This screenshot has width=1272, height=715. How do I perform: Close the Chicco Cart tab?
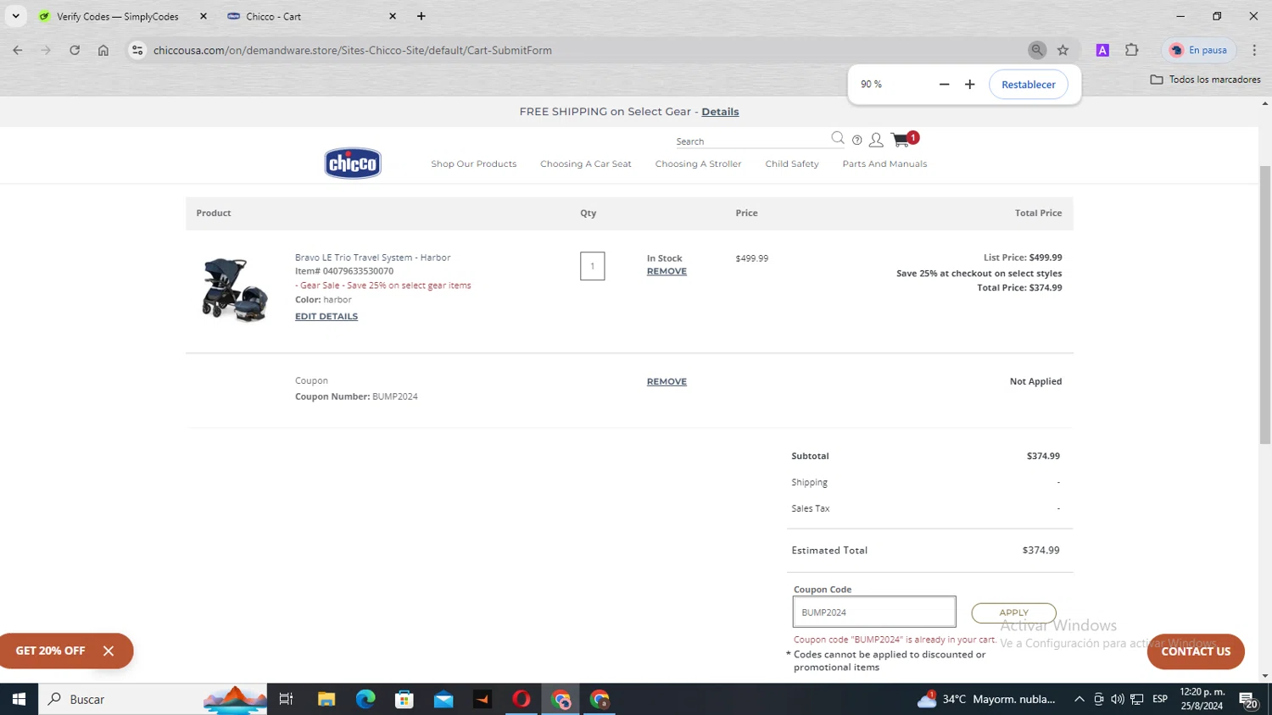click(393, 16)
